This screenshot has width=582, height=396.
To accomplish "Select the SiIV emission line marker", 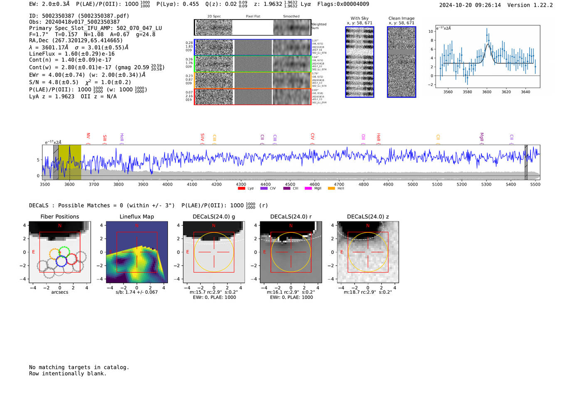I will (x=202, y=138).
